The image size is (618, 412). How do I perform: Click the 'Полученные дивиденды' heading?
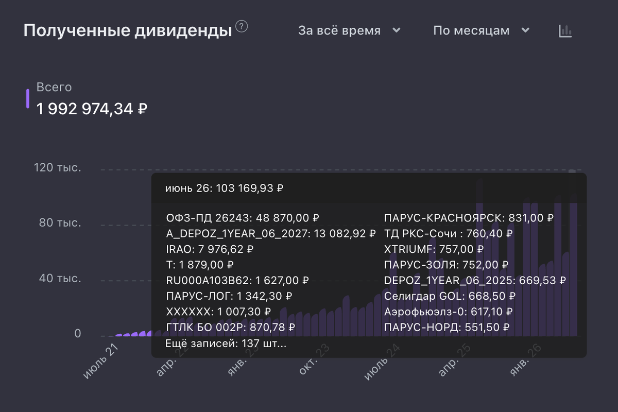point(128,30)
